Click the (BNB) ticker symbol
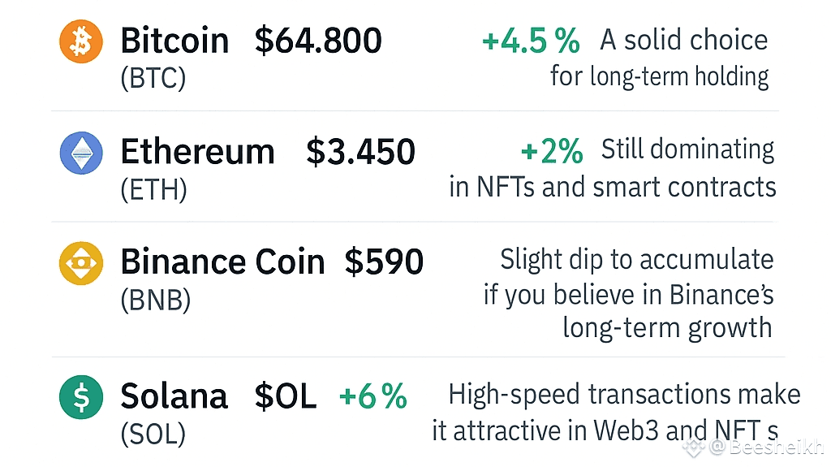Image resolution: width=831 pixels, height=467 pixels. (155, 301)
